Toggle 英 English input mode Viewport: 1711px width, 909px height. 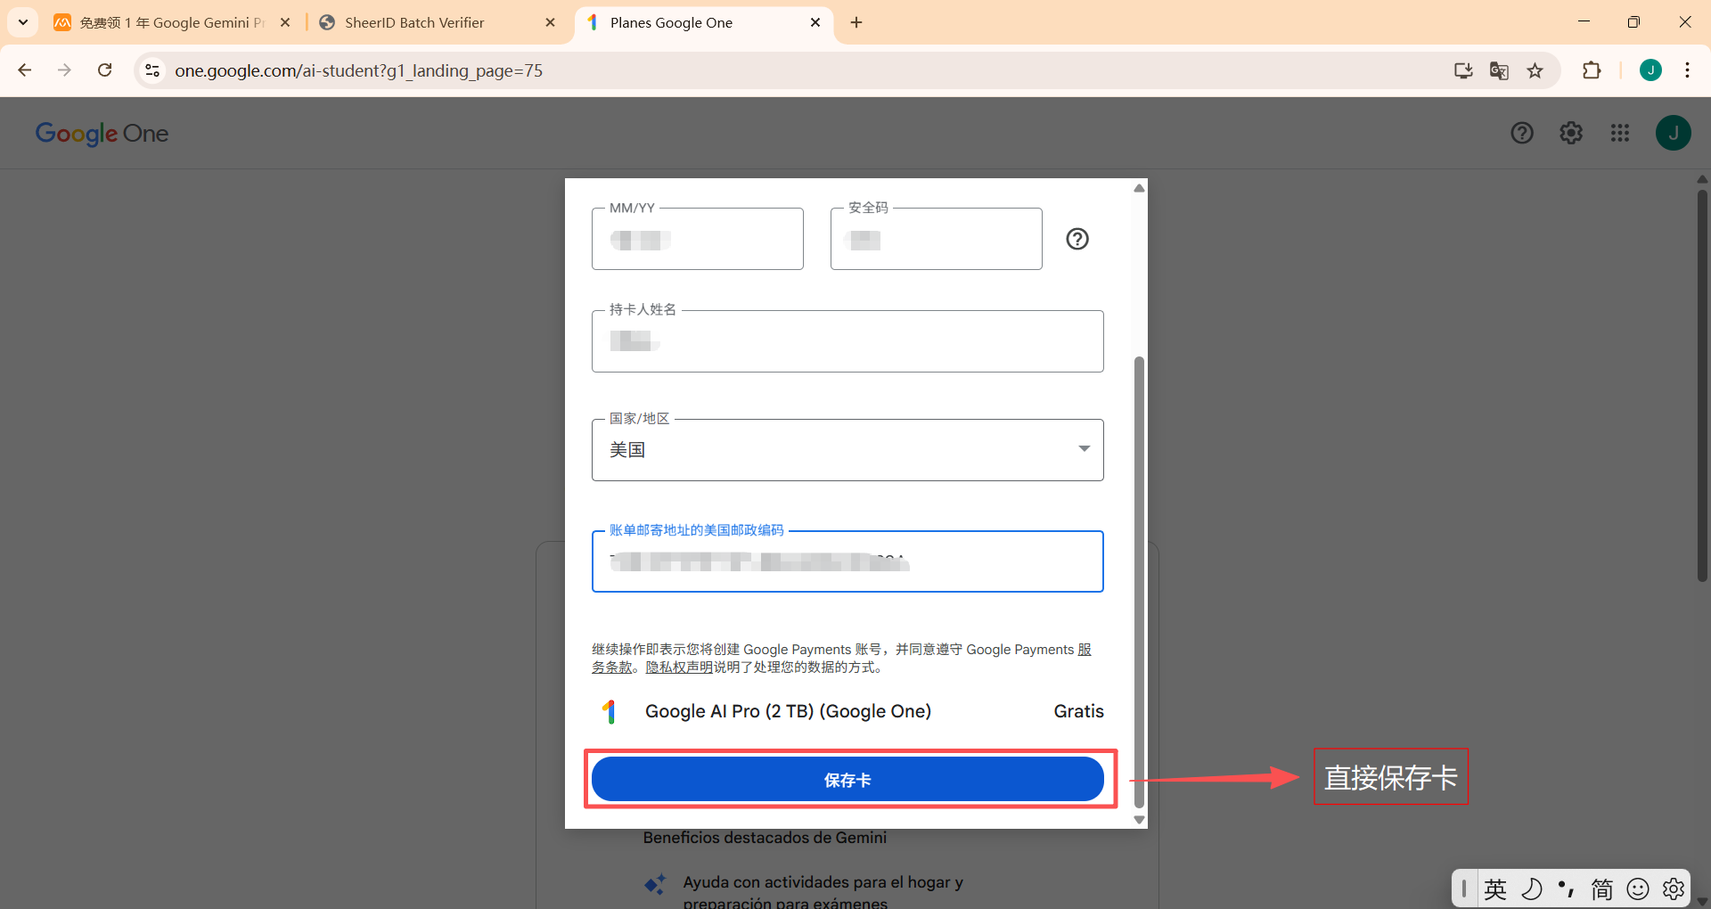[x=1495, y=888]
